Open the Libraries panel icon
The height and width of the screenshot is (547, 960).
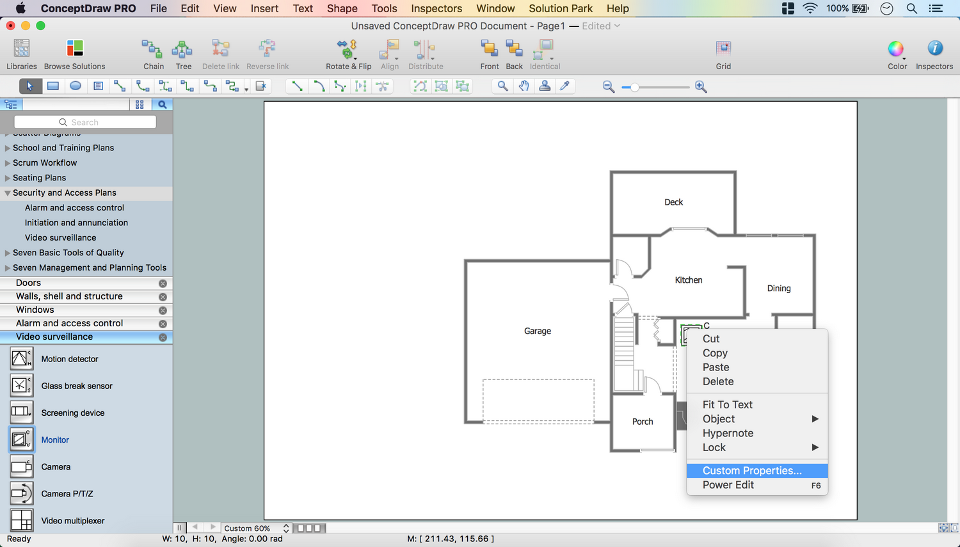pos(21,49)
